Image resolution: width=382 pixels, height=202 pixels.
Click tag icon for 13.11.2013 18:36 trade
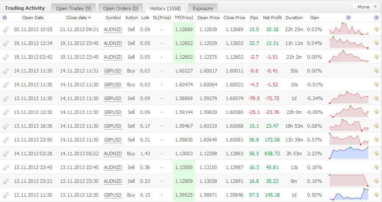tap(5, 126)
